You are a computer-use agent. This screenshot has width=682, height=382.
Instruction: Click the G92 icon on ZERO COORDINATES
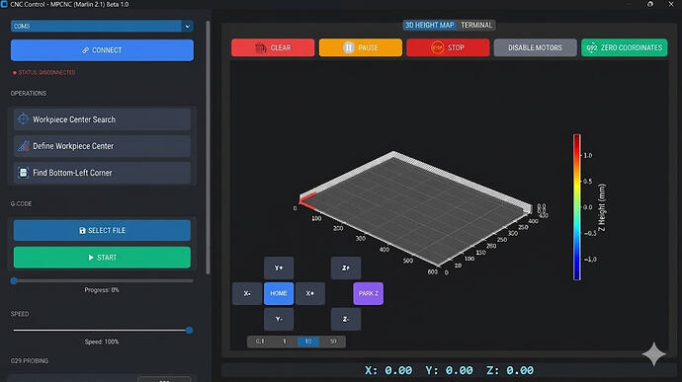(592, 47)
